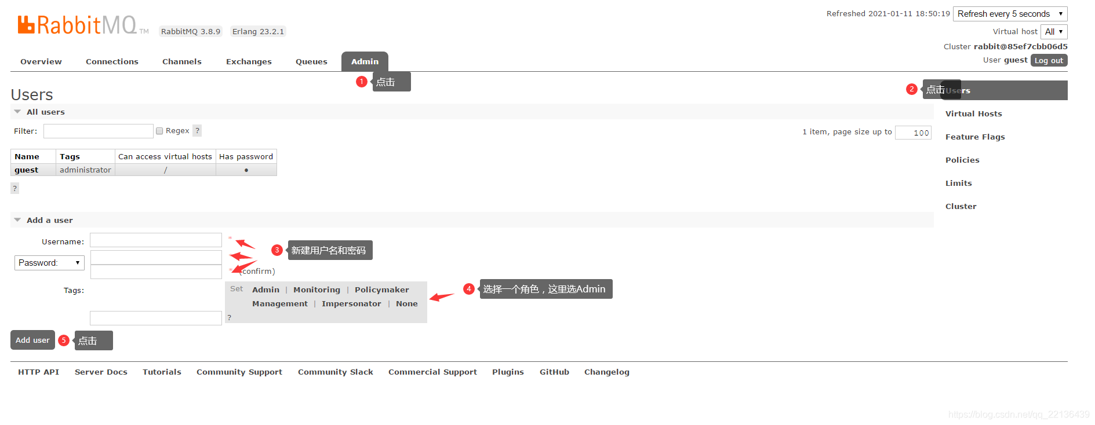1095x425 pixels.
Task: Open Cluster in the side menu
Action: point(961,206)
